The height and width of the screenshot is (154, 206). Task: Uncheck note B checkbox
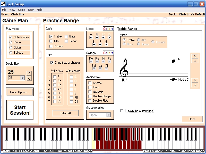coord(97,37)
